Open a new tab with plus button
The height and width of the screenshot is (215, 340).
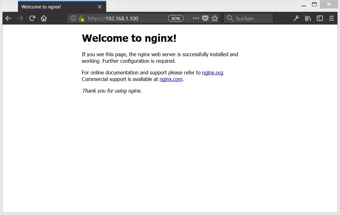click(112, 6)
